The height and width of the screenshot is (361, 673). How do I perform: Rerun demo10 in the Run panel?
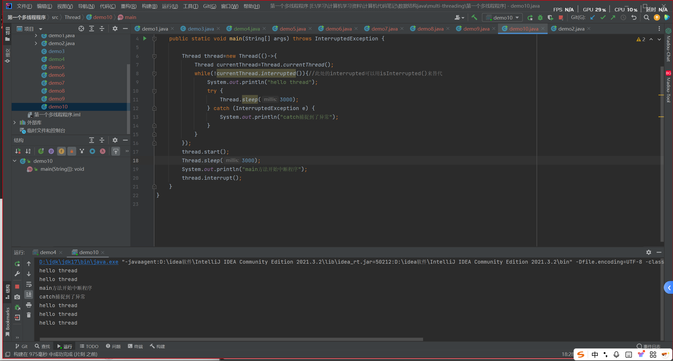(17, 264)
